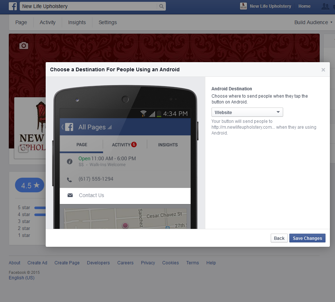Click the 3 star label
The height and width of the screenshot is (302, 335).
(24, 221)
